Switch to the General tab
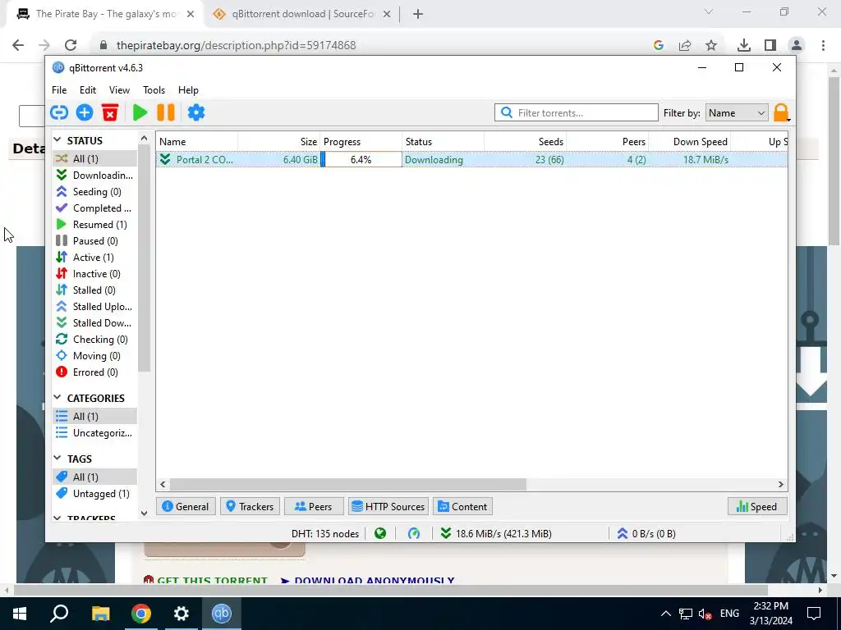 tap(186, 506)
